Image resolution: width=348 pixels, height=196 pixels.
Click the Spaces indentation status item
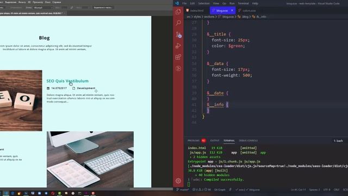[314, 190]
